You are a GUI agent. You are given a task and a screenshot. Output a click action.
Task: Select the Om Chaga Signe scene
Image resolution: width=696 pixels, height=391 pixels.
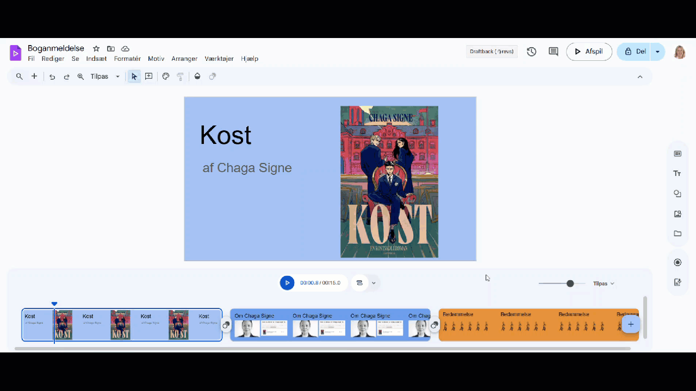click(x=330, y=325)
